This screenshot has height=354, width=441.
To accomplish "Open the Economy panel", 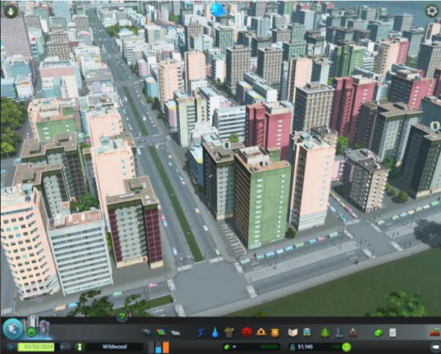I will tap(378, 333).
